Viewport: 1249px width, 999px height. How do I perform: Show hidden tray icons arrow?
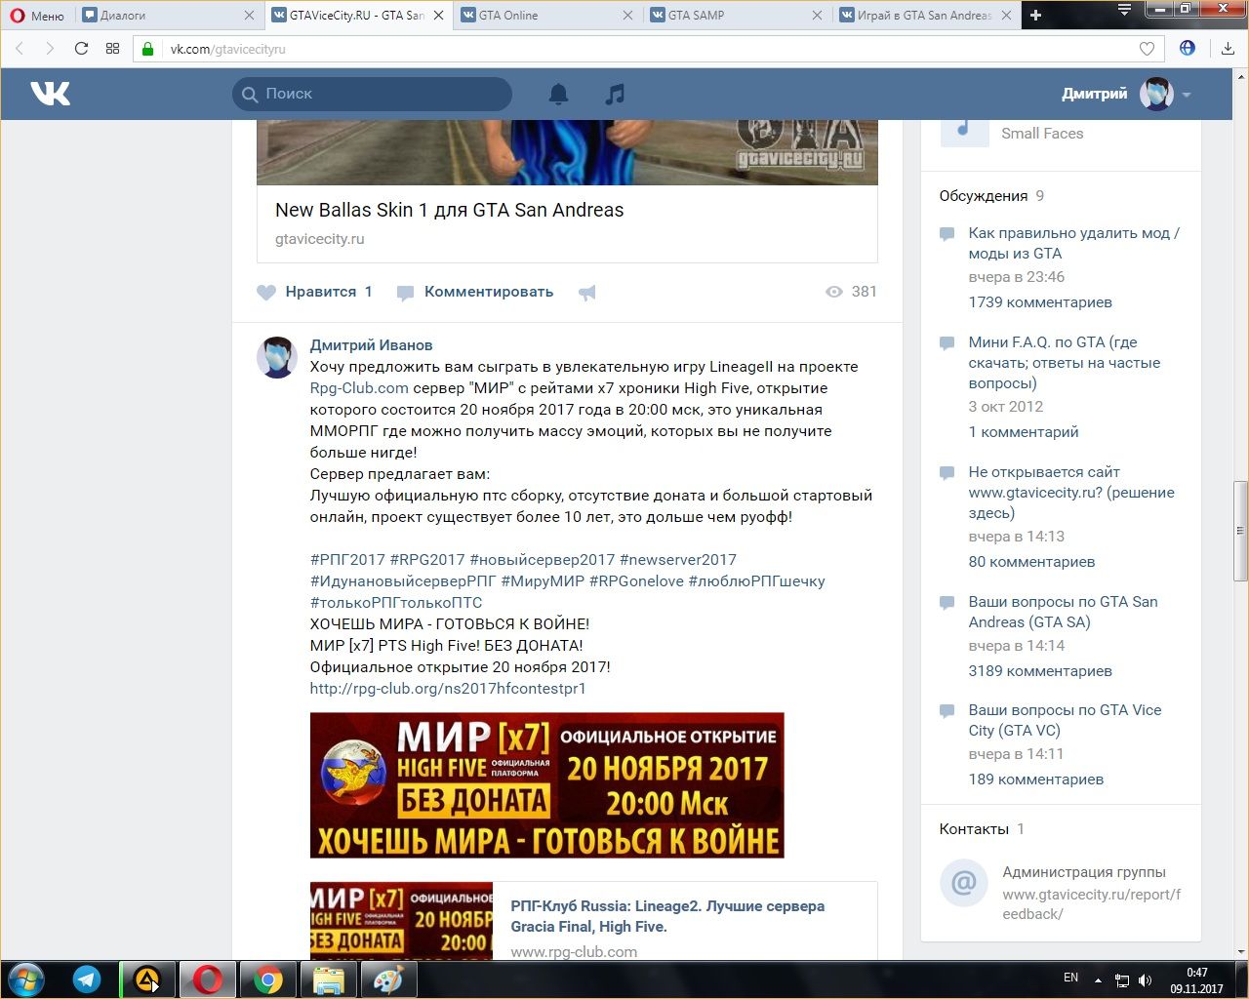[1098, 979]
